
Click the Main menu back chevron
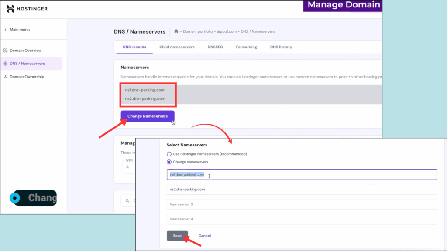(6, 30)
